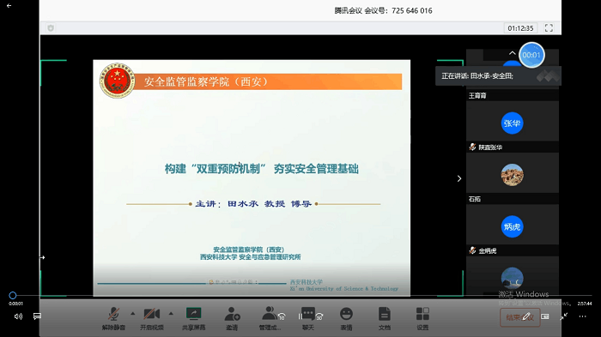Open the manage members icon

pyautogui.click(x=270, y=314)
